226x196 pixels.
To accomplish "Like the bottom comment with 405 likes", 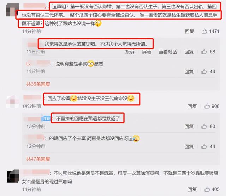I will [207, 189].
